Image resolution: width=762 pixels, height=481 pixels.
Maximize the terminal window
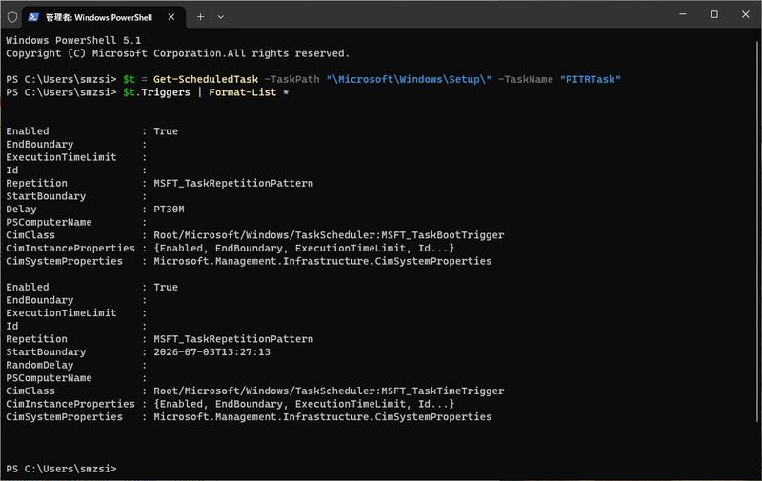[713, 14]
